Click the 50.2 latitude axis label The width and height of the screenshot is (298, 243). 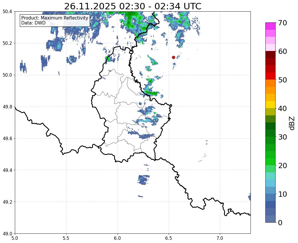click(x=7, y=43)
